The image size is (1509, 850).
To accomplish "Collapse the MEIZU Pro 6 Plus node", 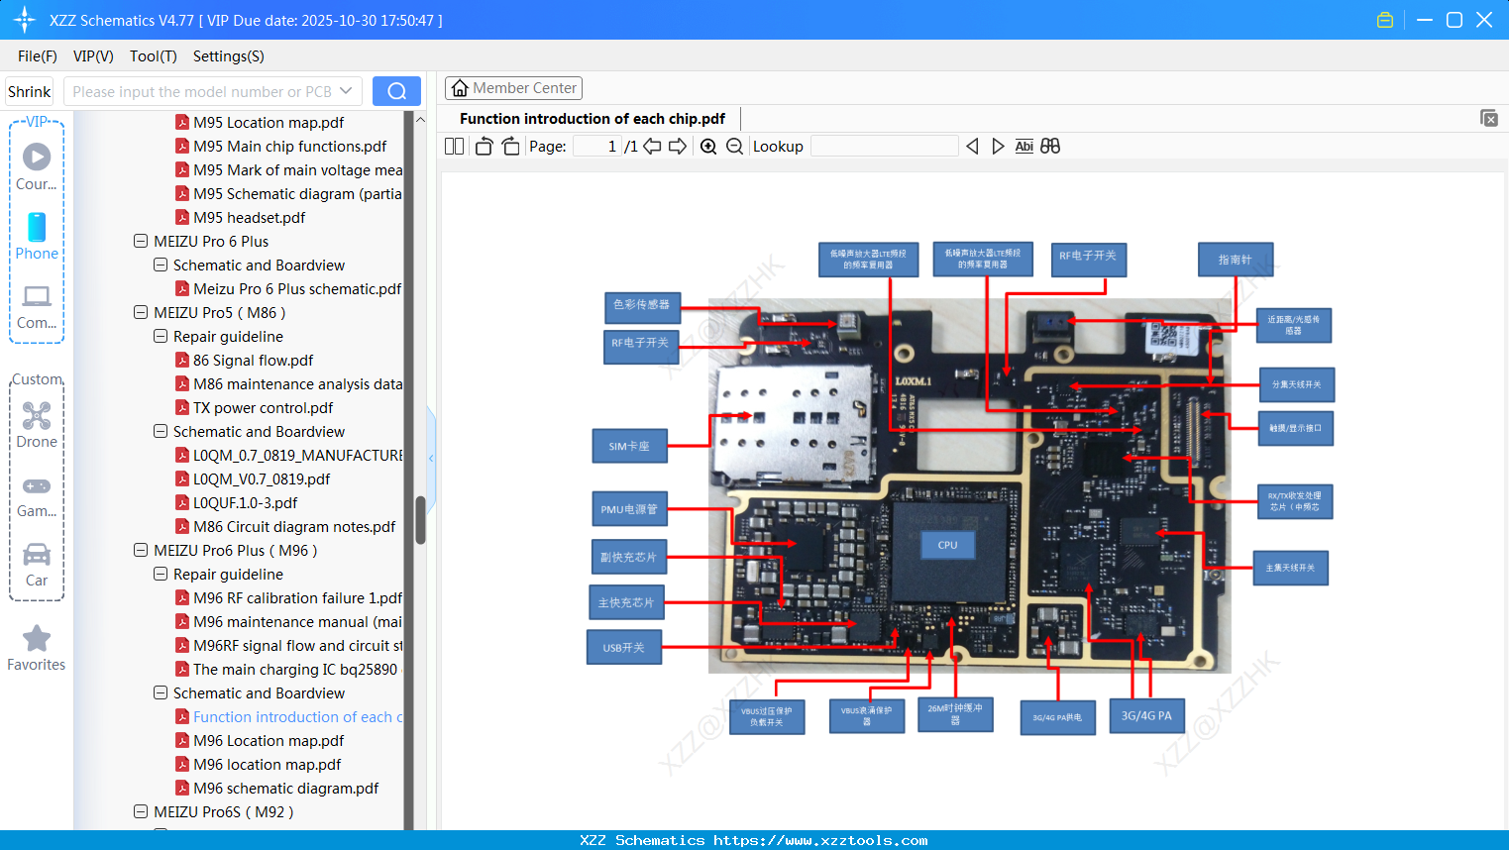I will tap(141, 242).
